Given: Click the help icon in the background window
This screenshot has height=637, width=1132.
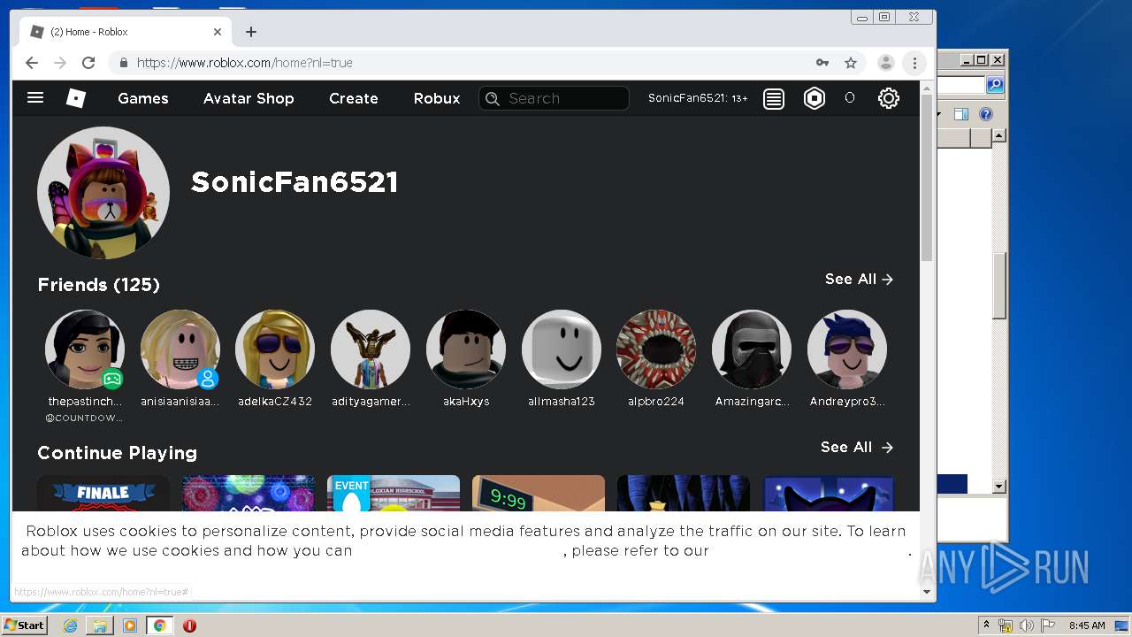Looking at the screenshot, I should (986, 114).
